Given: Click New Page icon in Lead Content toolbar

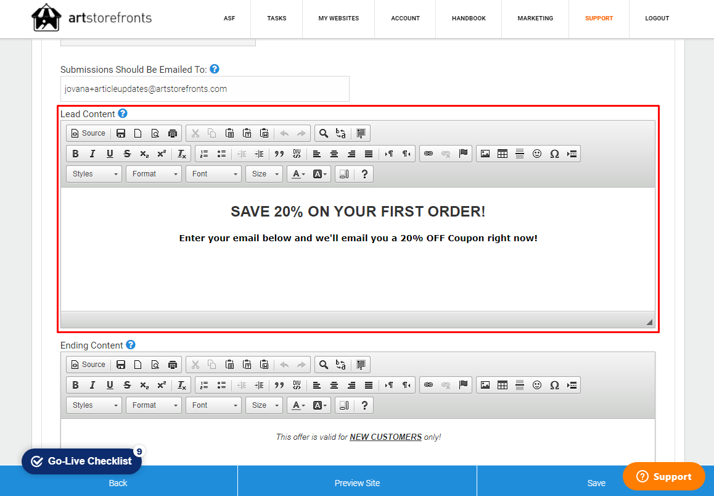Looking at the screenshot, I should click(x=138, y=133).
